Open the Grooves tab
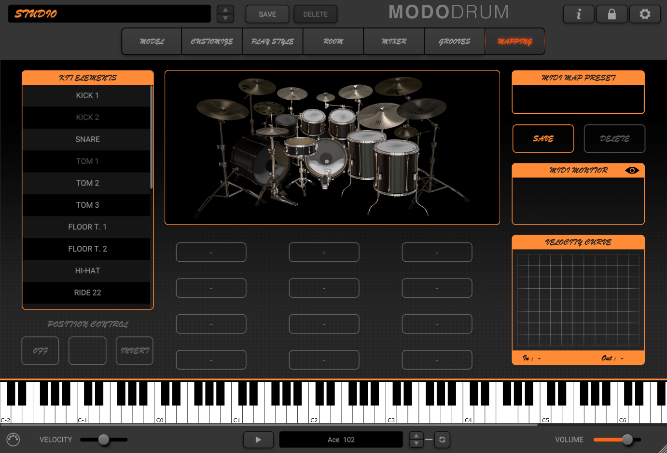Screen dimensions: 667x453 (455, 41)
